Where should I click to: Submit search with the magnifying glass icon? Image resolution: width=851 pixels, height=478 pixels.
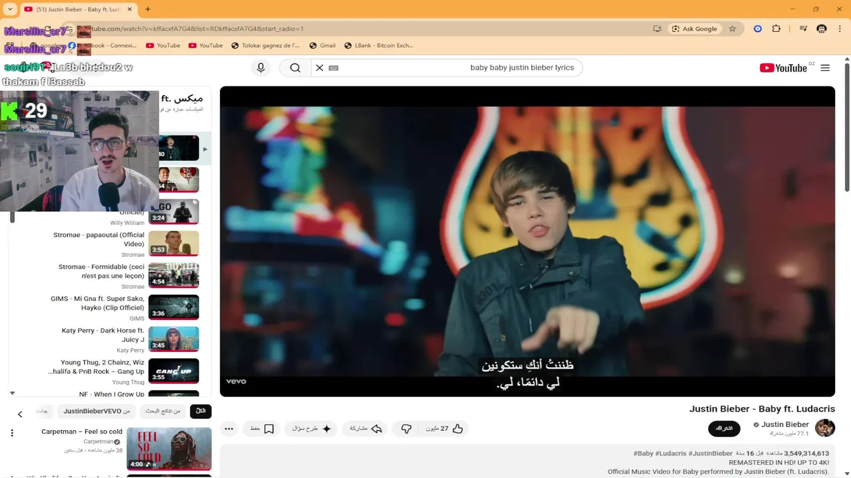coord(295,68)
